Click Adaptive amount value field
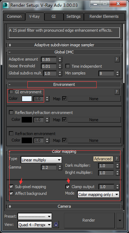This screenshot has height=233, width=129. coord(49,59)
